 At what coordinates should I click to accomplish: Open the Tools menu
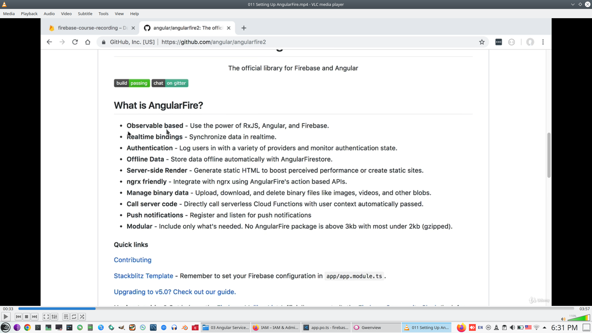[x=103, y=14]
